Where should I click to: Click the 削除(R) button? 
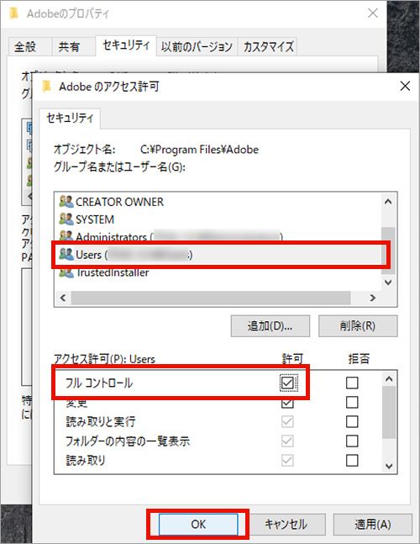pyautogui.click(x=358, y=325)
